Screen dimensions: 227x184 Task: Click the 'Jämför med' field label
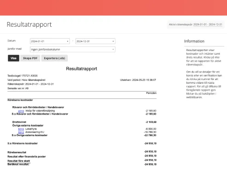point(14,49)
